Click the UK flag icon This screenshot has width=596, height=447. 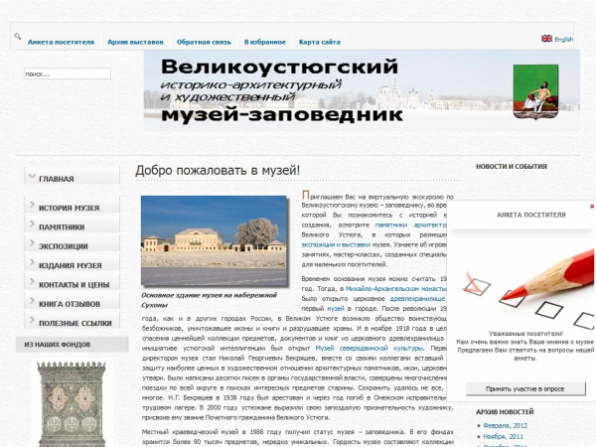point(546,39)
